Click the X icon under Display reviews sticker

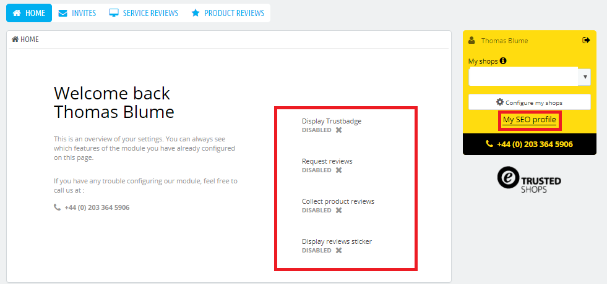[x=338, y=251]
